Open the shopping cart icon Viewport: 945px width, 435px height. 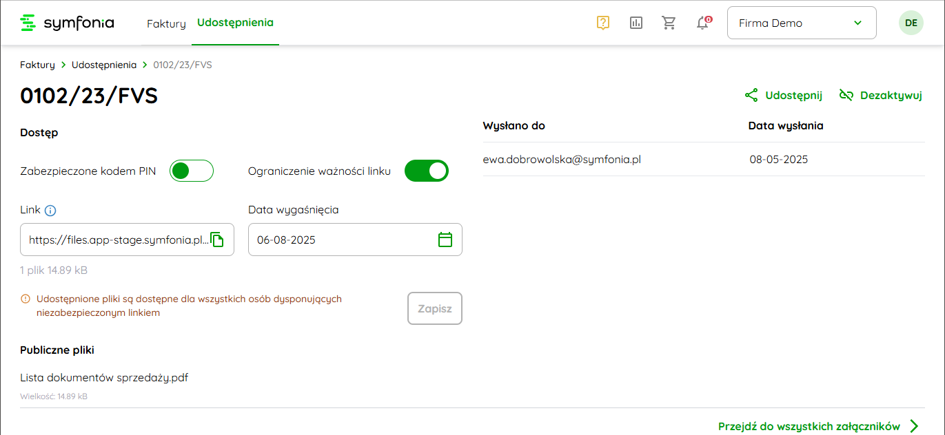pos(669,23)
